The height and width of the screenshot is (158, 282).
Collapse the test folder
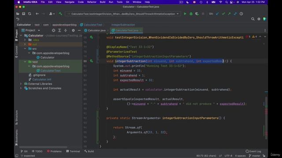pyautogui.click(x=25, y=62)
